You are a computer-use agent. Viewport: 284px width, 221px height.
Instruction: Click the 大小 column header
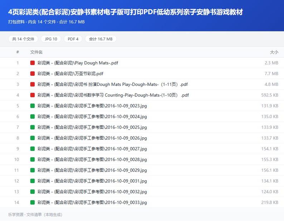(274, 52)
